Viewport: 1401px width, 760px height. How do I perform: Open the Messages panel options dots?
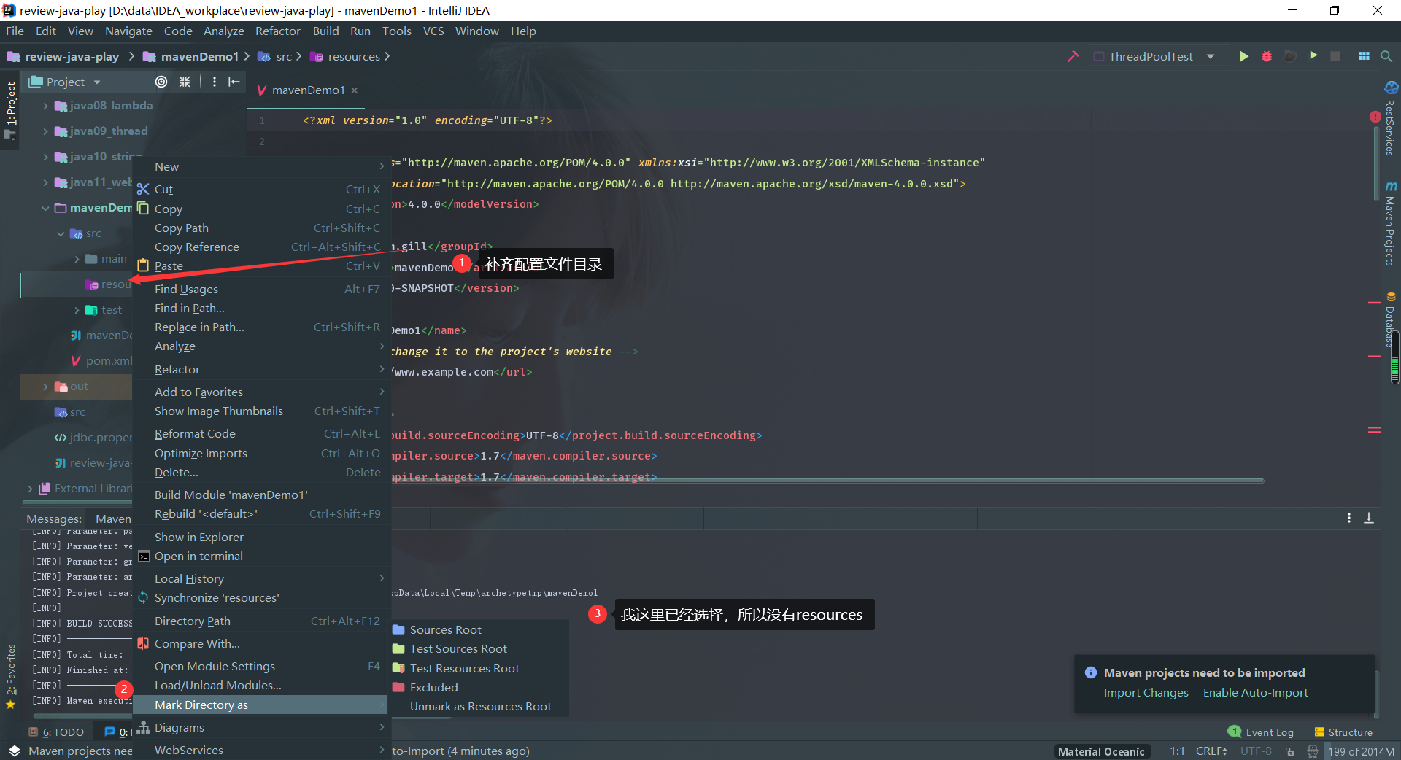click(x=1349, y=518)
